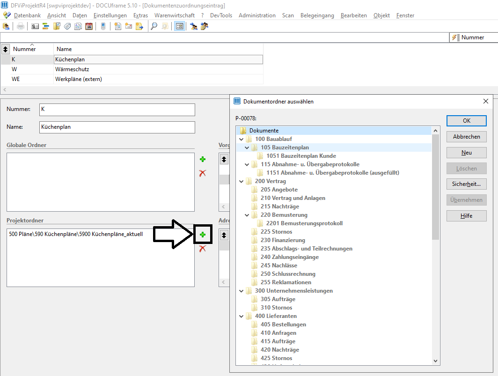Collapse the 105 Bauzeitenplan folder
Image resolution: width=498 pixels, height=376 pixels.
247,148
